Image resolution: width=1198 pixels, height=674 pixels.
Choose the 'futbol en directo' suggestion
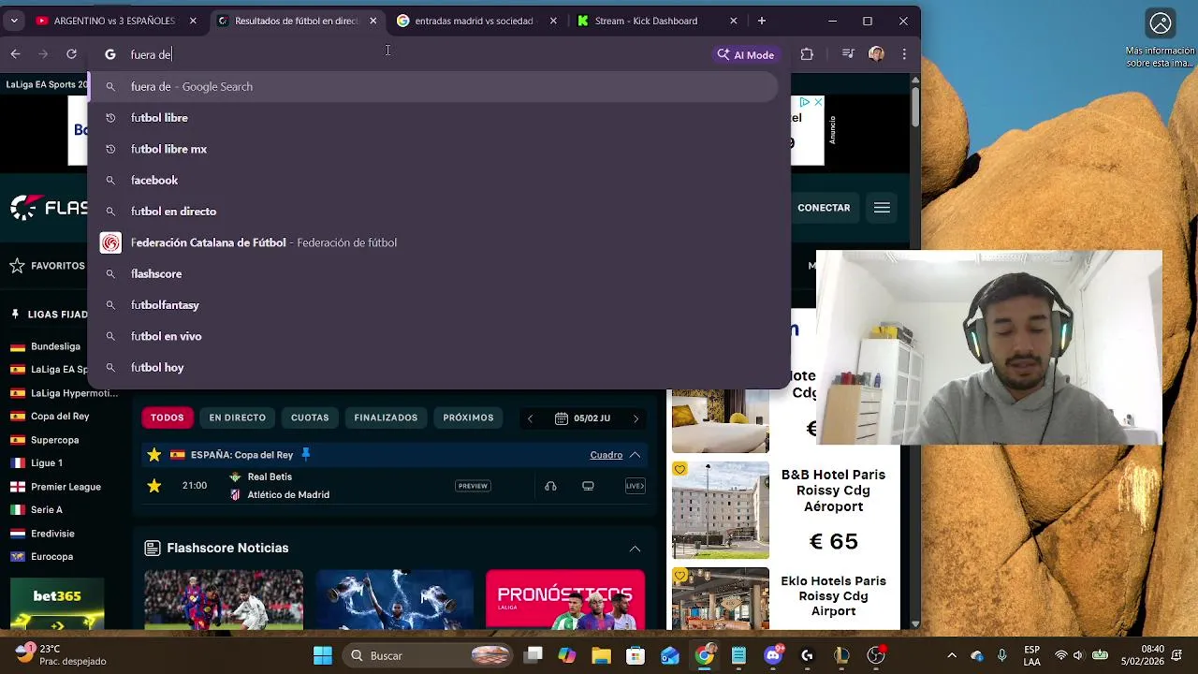pyautogui.click(x=432, y=212)
